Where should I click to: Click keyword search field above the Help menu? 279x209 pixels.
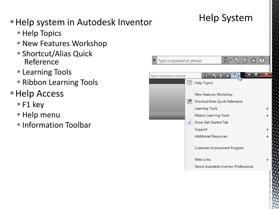pos(175,76)
